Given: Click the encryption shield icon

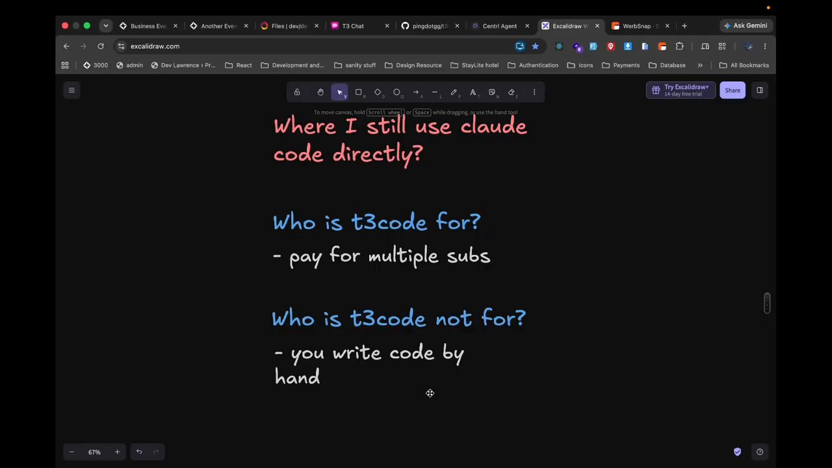Looking at the screenshot, I should coord(737,452).
